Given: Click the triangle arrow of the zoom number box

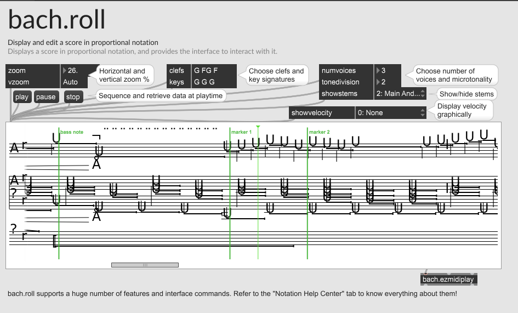Looking at the screenshot, I should point(65,70).
